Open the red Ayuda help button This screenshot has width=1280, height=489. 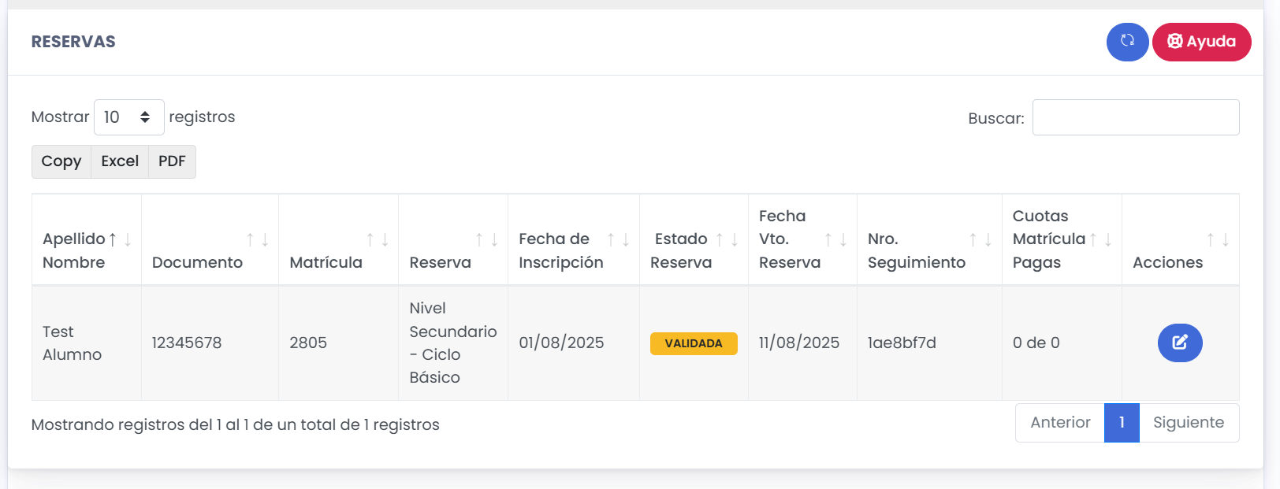click(x=1201, y=42)
